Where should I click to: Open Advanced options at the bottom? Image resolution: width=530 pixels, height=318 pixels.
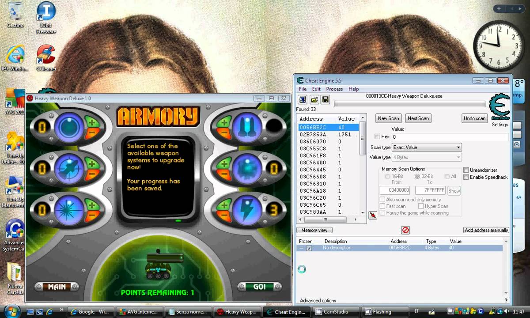(318, 301)
